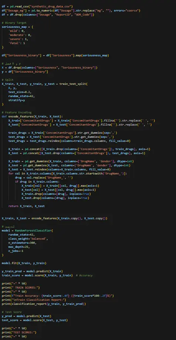The height and width of the screenshot is (340, 176).
Task: Click the print("TEST SCORES:") line
Action: 19,333
